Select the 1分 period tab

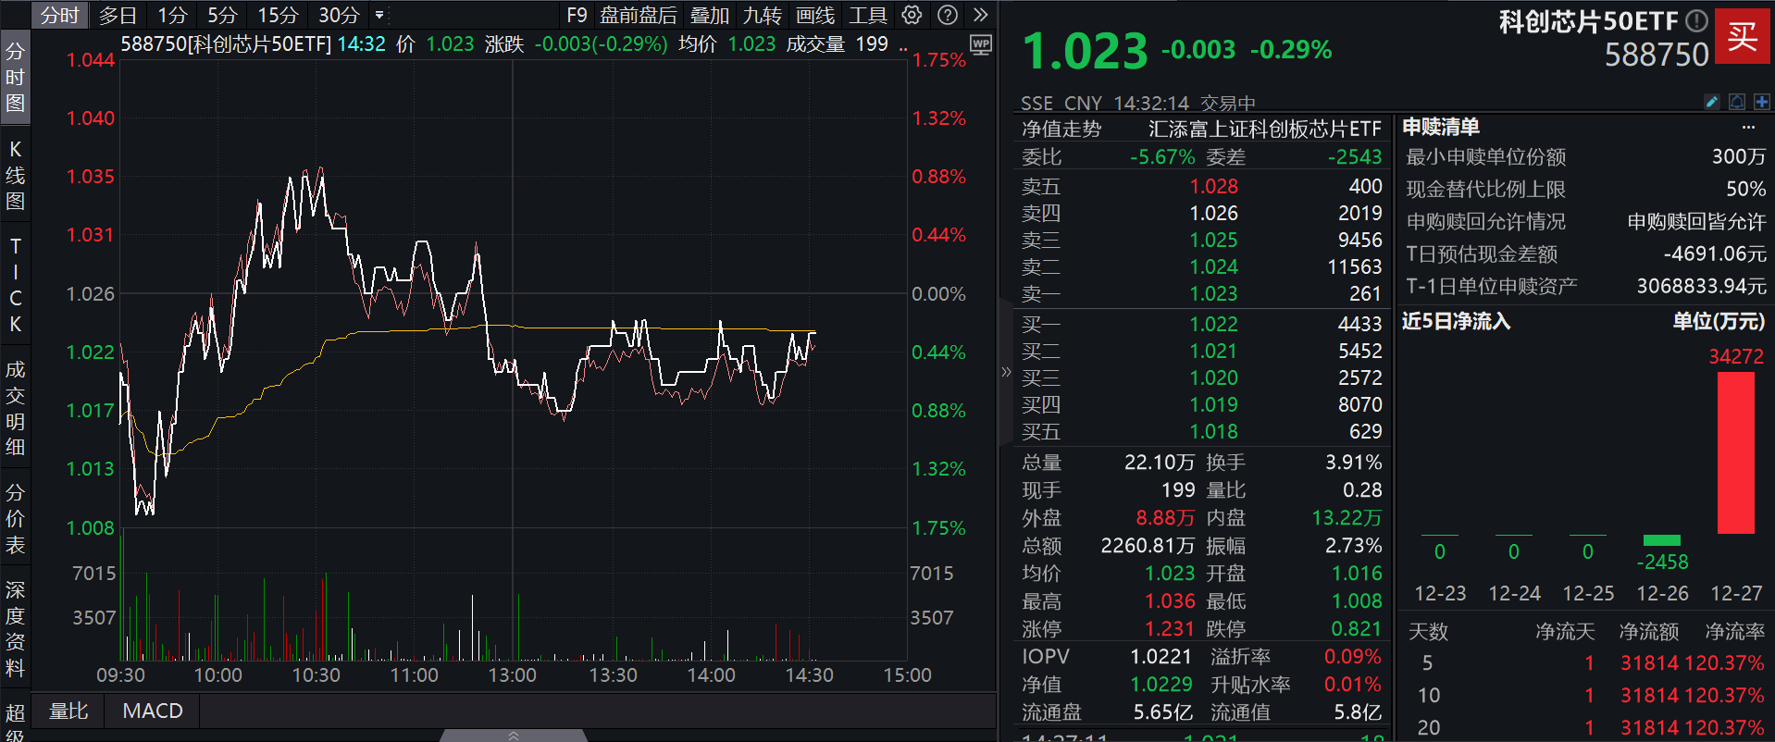click(172, 15)
